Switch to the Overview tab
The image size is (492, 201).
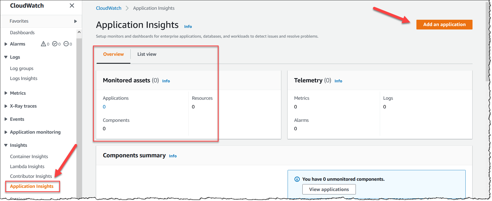click(x=114, y=54)
